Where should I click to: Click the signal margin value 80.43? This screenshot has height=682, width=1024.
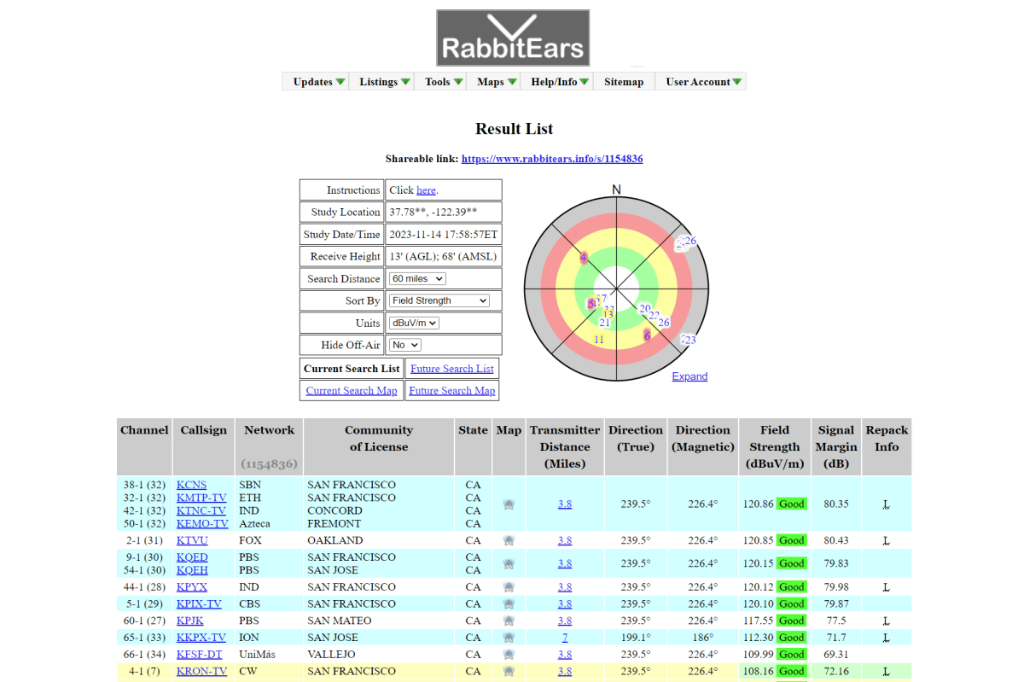(836, 540)
